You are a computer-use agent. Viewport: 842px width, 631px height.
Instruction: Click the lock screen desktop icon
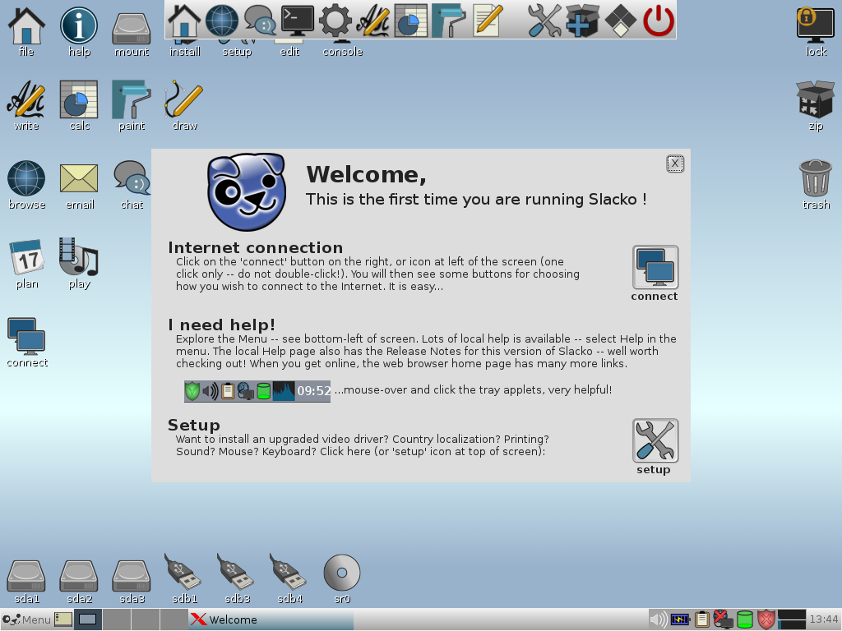tap(816, 32)
